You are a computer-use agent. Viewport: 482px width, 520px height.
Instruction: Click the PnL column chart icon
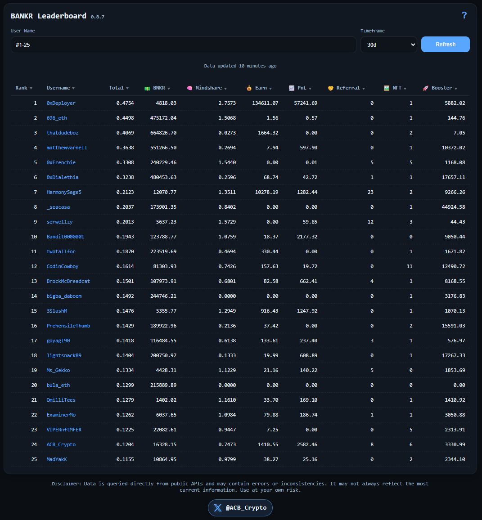coord(292,88)
